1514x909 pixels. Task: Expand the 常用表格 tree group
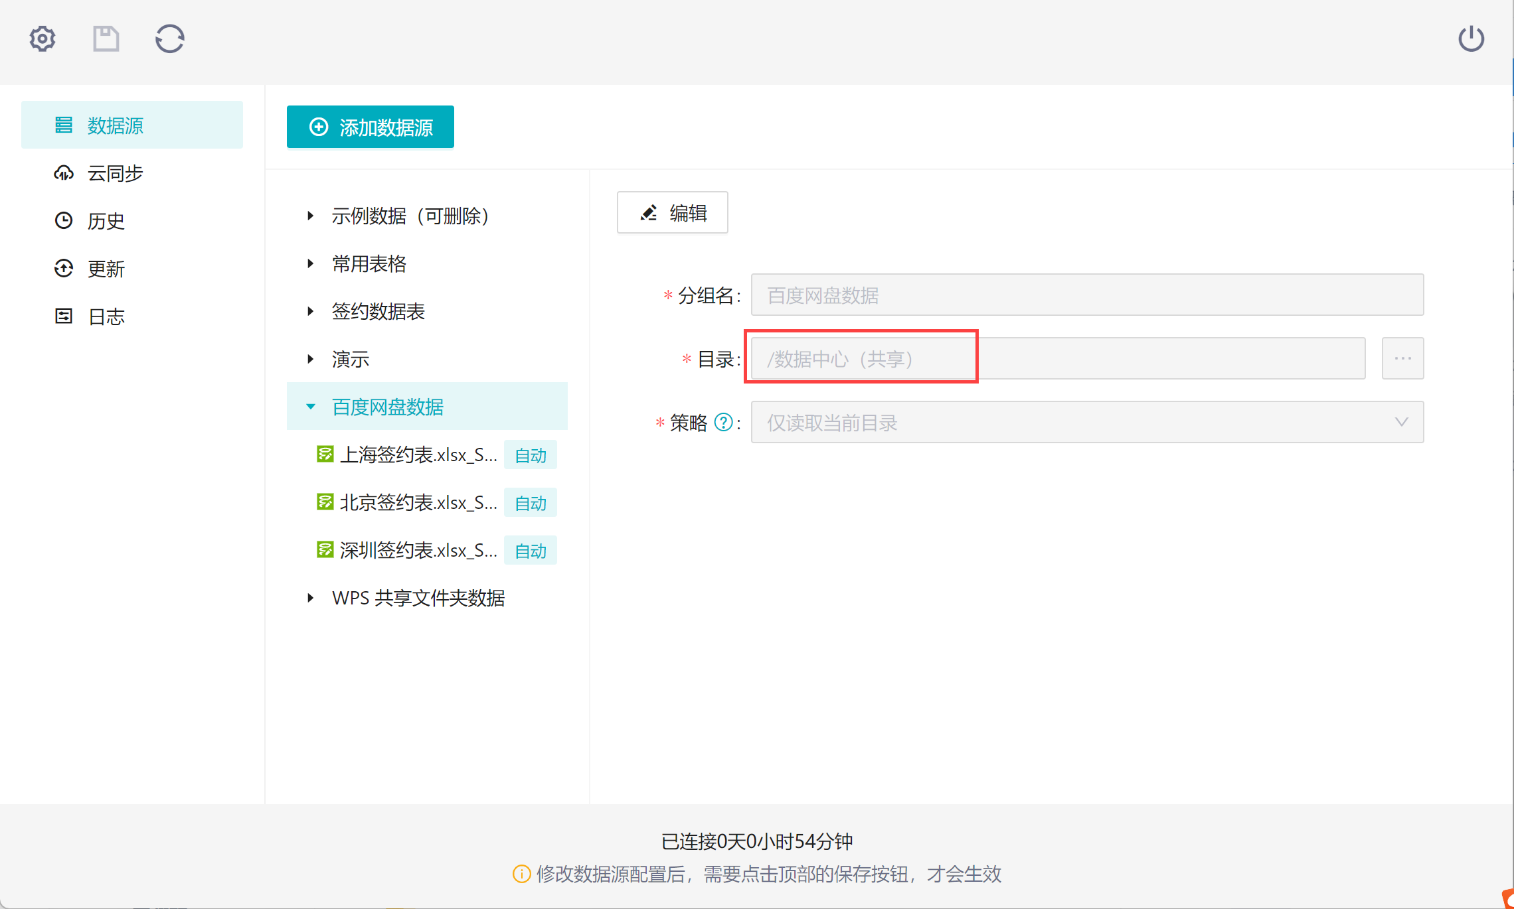(x=310, y=263)
